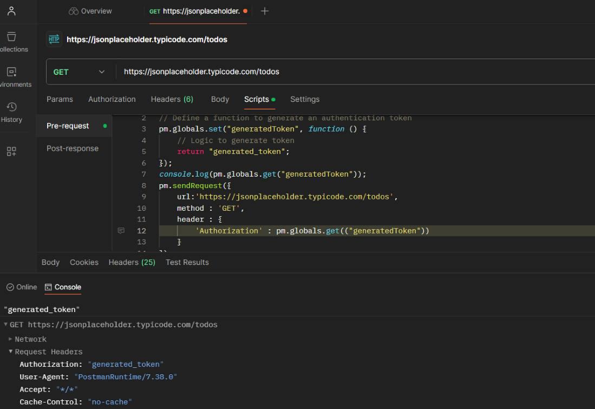595x409 pixels.
Task: Click the Online status indicator
Action: tap(22, 287)
